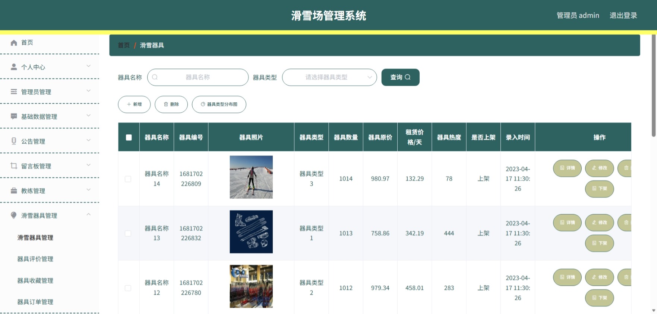Open the ski rack photo for 器具名称12
657x314 pixels.
point(251,286)
